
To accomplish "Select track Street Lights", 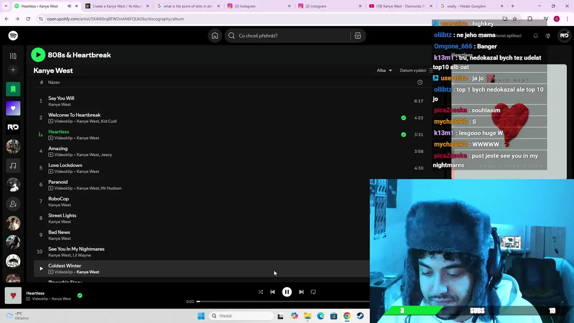I will [62, 215].
